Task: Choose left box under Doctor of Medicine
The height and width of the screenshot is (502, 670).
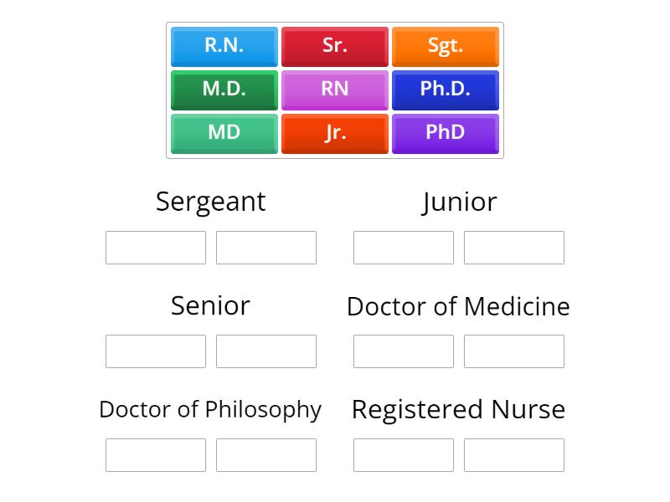Action: point(404,351)
